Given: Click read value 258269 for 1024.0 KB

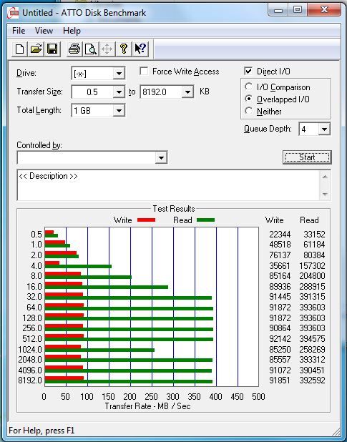Looking at the screenshot, I should [312, 349].
